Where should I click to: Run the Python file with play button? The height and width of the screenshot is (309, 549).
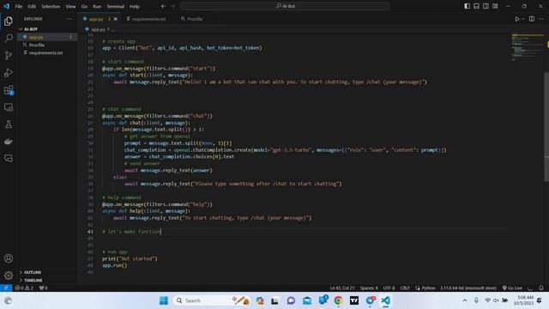click(517, 19)
